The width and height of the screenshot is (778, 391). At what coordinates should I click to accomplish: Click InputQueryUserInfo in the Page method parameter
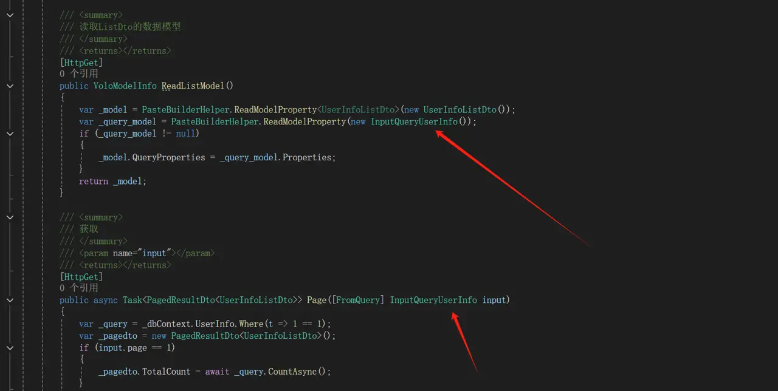pyautogui.click(x=433, y=300)
